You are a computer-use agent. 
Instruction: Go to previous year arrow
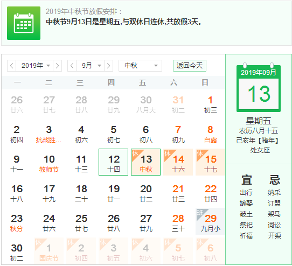pos(11,66)
